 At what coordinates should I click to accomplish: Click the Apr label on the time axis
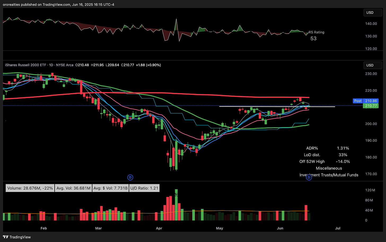159,228
